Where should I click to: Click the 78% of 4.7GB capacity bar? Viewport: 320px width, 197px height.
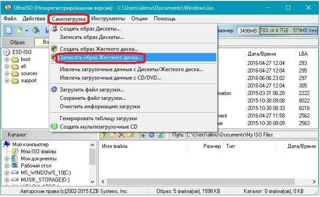pyautogui.click(x=289, y=30)
